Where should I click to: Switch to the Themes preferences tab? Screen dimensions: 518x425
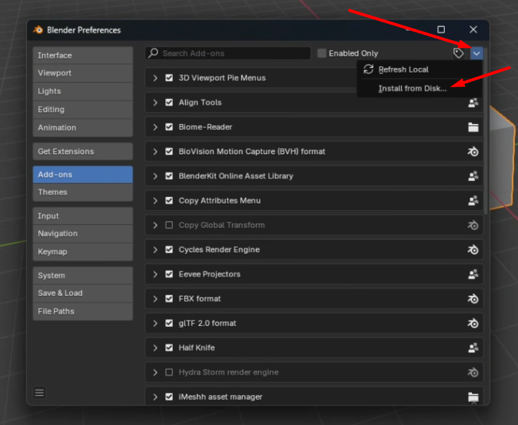click(x=83, y=192)
